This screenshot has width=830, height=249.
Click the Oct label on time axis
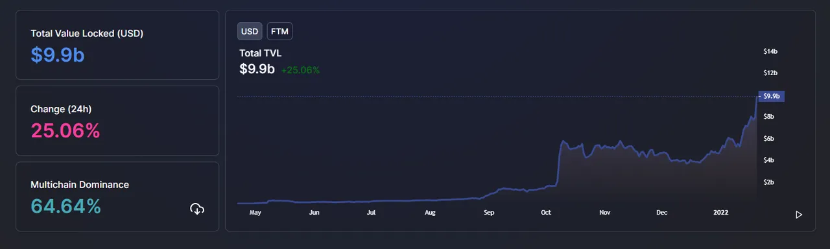546,212
